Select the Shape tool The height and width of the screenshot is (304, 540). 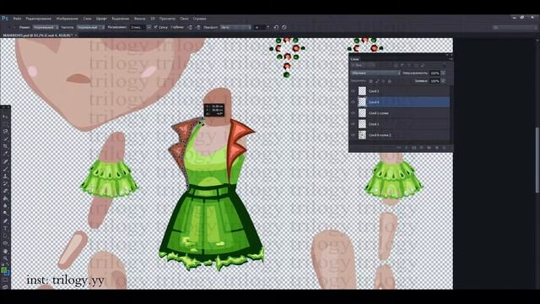click(5, 243)
